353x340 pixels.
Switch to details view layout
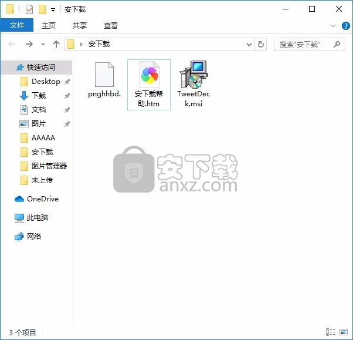click(x=331, y=332)
